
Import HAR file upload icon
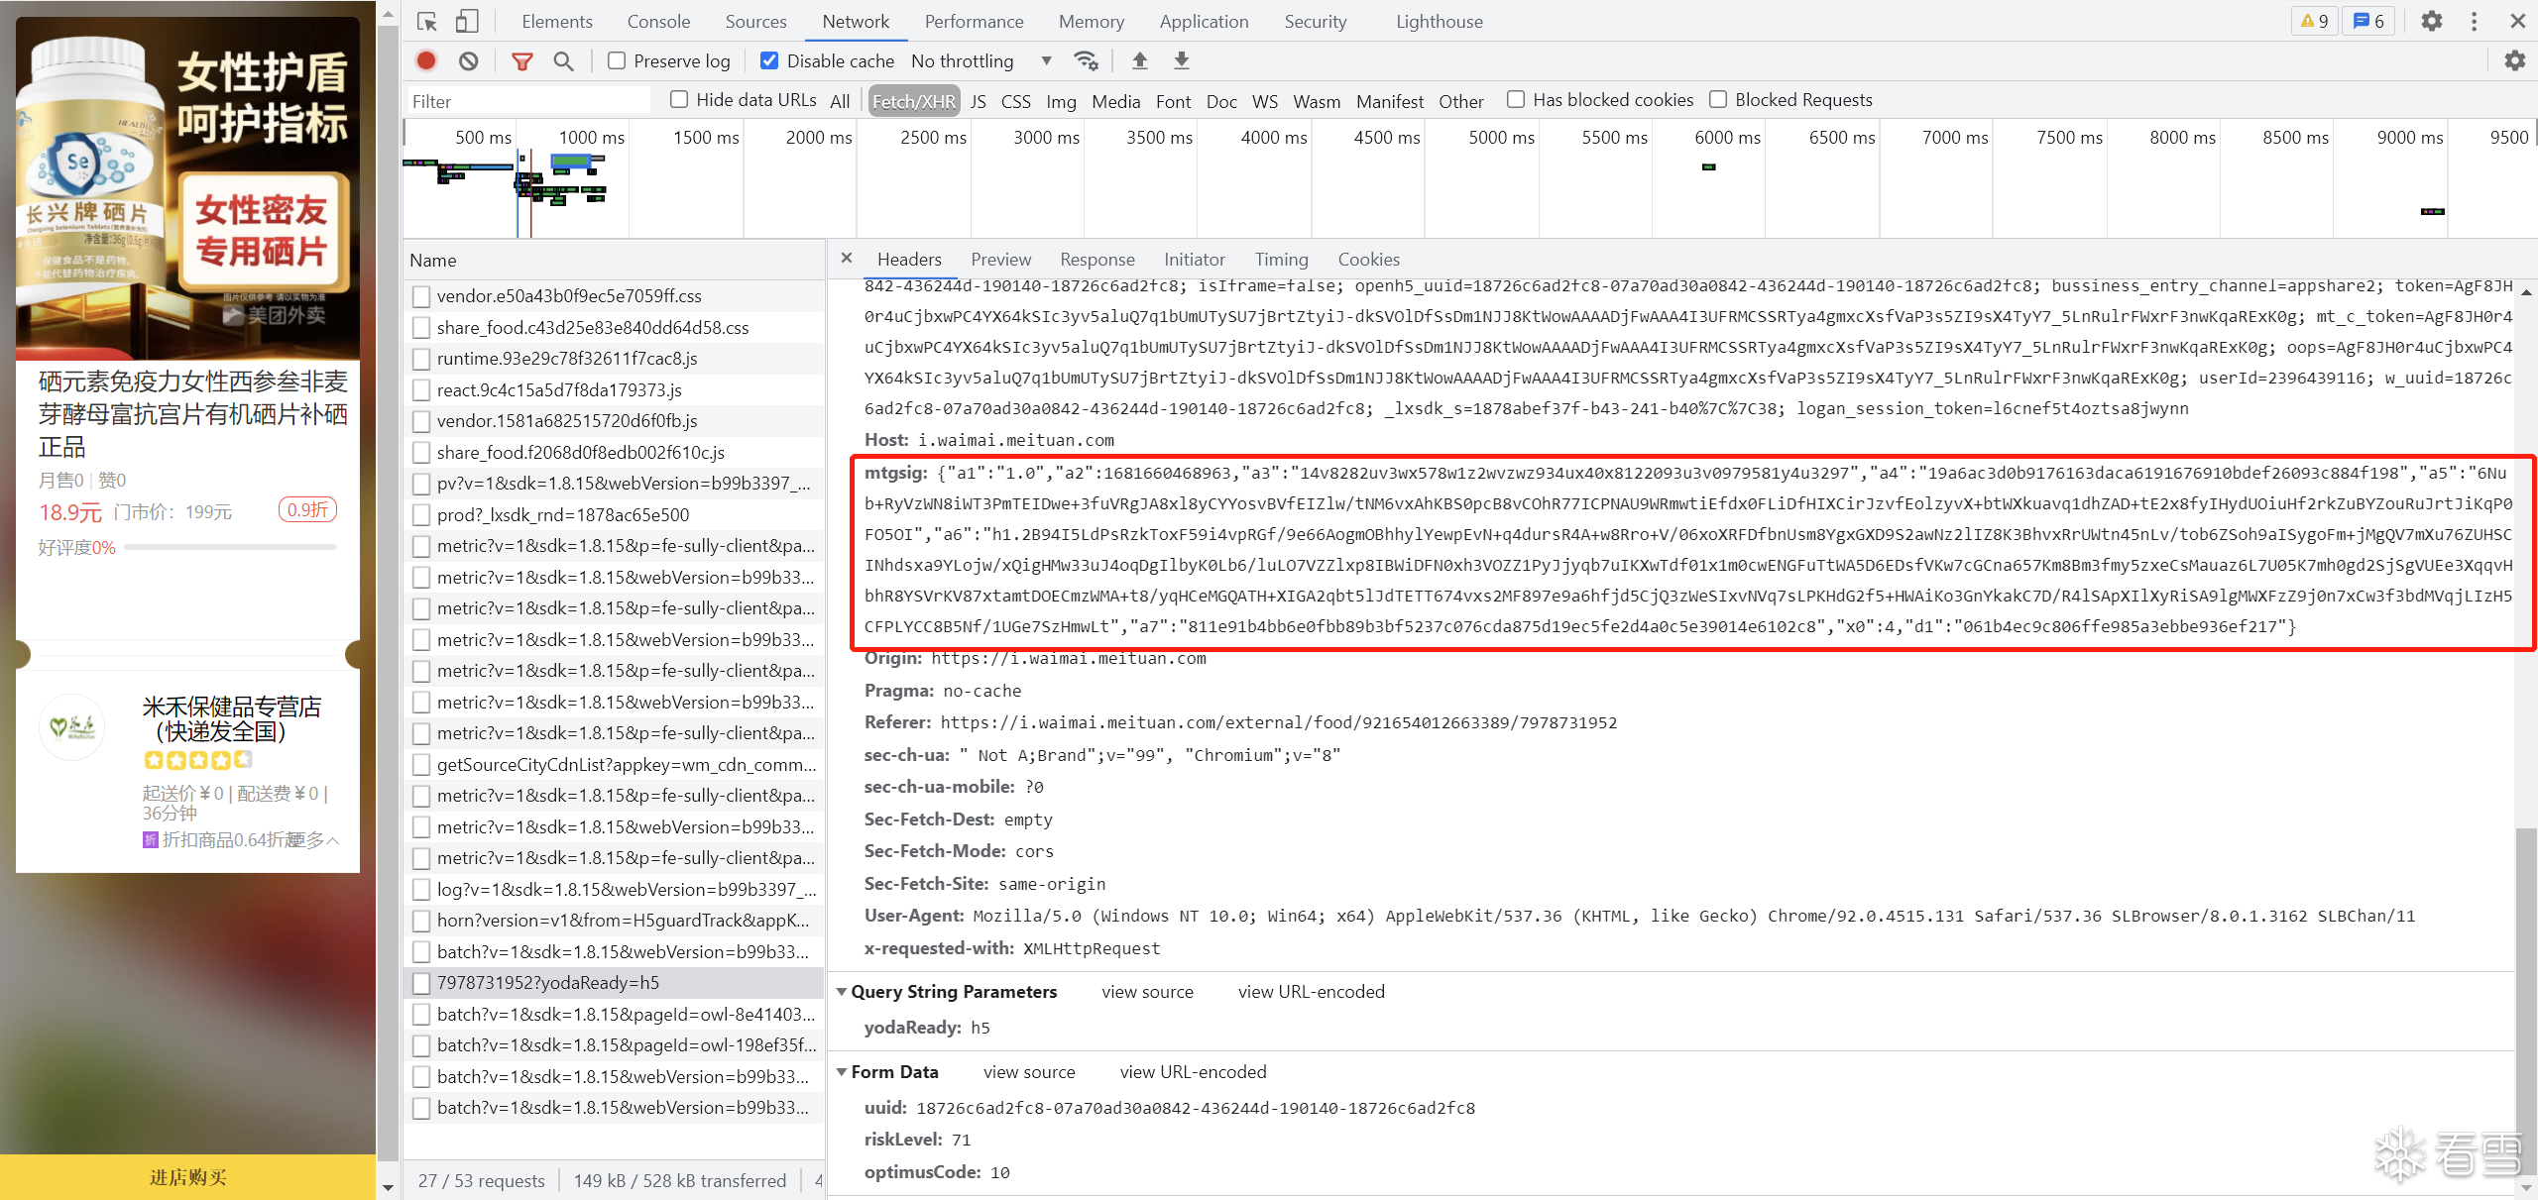(1140, 60)
